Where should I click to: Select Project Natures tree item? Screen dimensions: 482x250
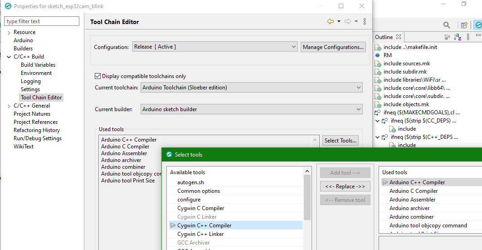(x=32, y=114)
